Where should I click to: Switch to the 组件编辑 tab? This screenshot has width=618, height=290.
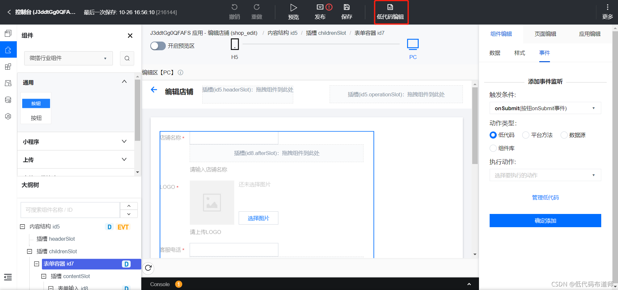click(x=501, y=34)
